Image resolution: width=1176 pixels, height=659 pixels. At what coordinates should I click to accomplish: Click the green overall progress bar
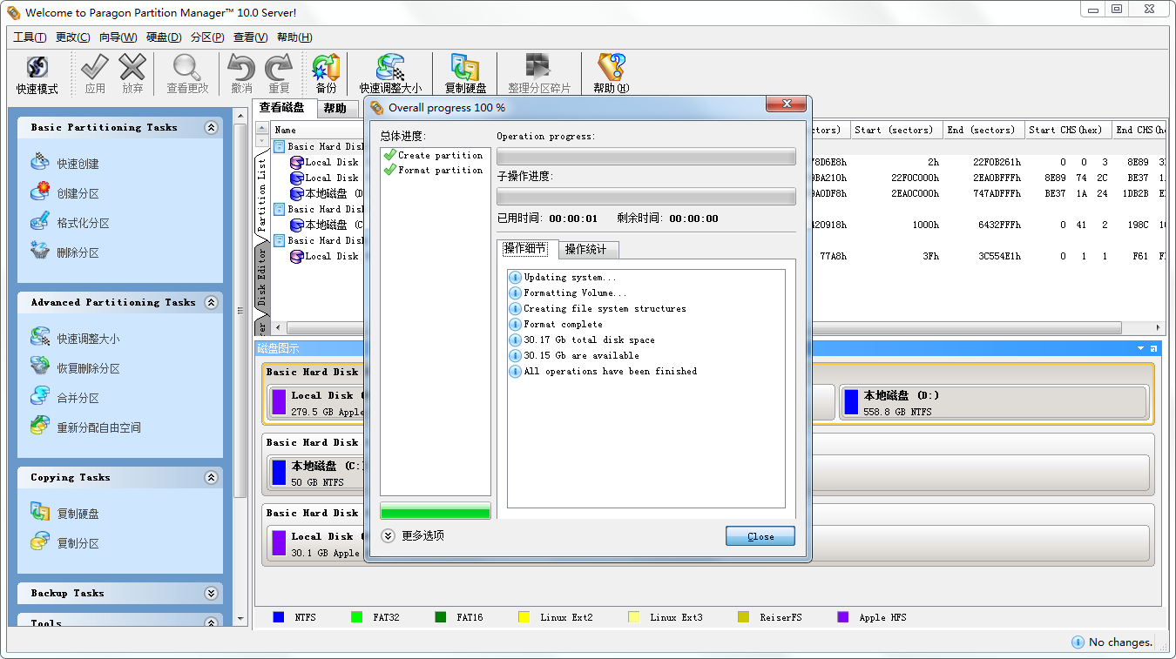436,512
